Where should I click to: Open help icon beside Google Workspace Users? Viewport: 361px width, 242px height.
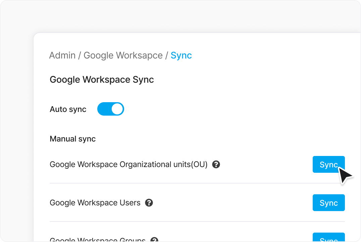(149, 203)
